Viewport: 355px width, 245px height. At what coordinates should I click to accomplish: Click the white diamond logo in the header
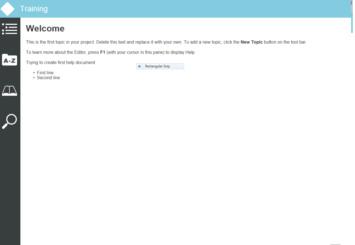[x=7, y=9]
